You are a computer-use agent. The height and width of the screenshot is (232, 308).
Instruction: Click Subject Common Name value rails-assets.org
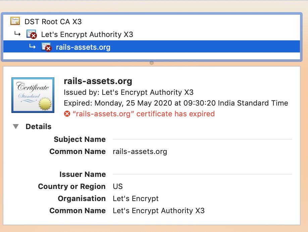[140, 152]
